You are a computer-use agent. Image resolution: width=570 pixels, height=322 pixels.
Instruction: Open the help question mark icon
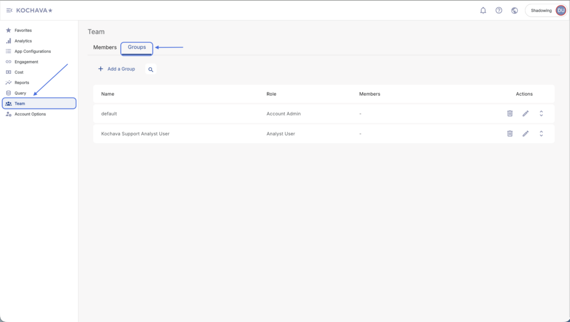[499, 11]
